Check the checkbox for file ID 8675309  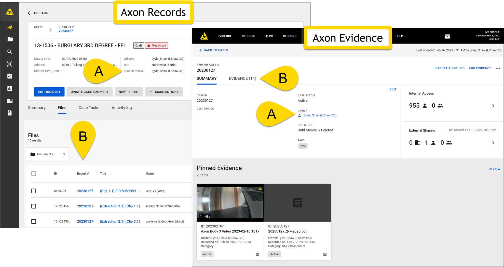tap(33, 191)
